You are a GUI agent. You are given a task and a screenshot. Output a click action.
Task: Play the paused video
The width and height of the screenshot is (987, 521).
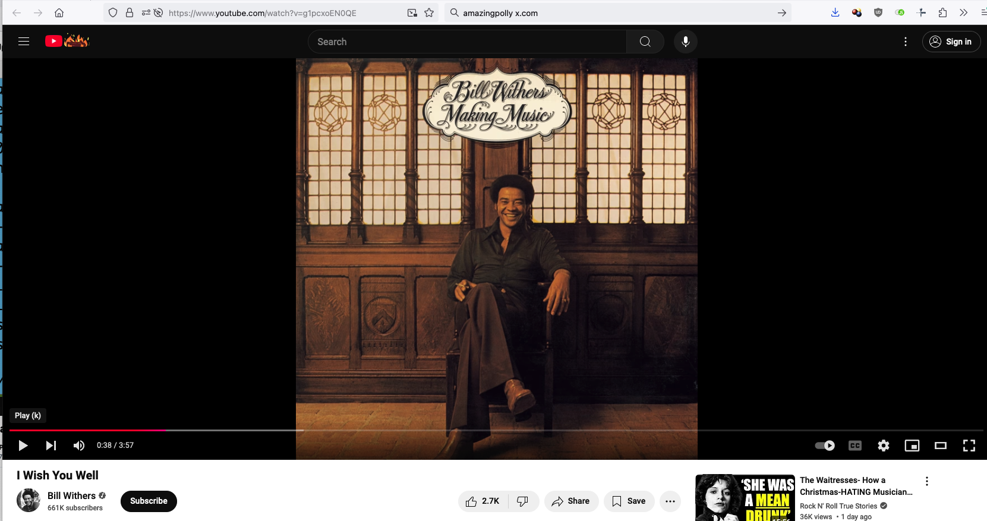(23, 446)
